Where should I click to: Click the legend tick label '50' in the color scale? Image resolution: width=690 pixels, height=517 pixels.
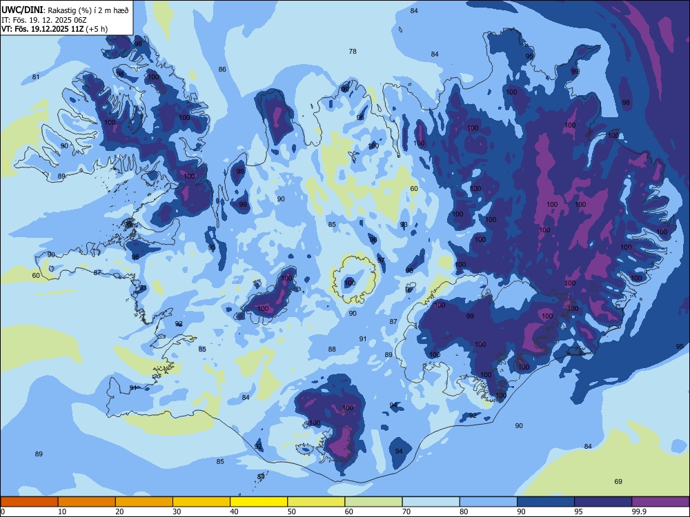[292, 511]
